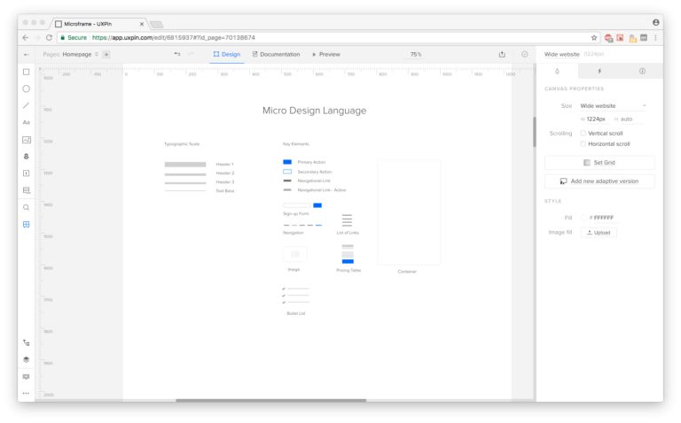Open the Forms tool in left sidebar
The height and width of the screenshot is (423, 681).
(26, 190)
